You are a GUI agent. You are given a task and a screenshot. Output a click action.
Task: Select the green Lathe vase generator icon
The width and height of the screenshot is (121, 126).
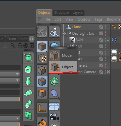click(28, 81)
